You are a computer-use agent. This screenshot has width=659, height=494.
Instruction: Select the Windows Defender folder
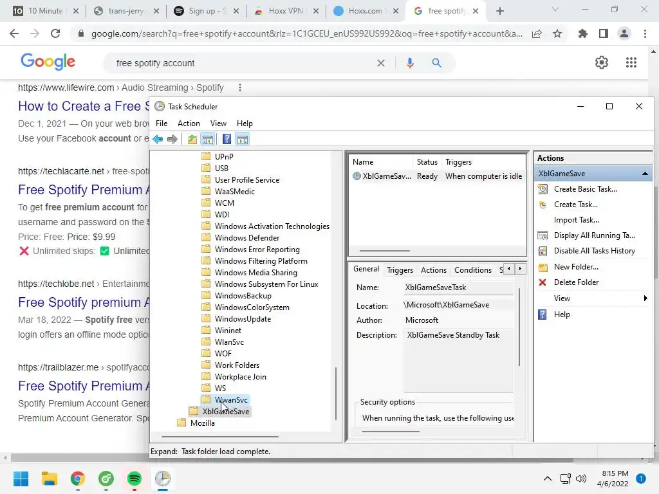247,238
